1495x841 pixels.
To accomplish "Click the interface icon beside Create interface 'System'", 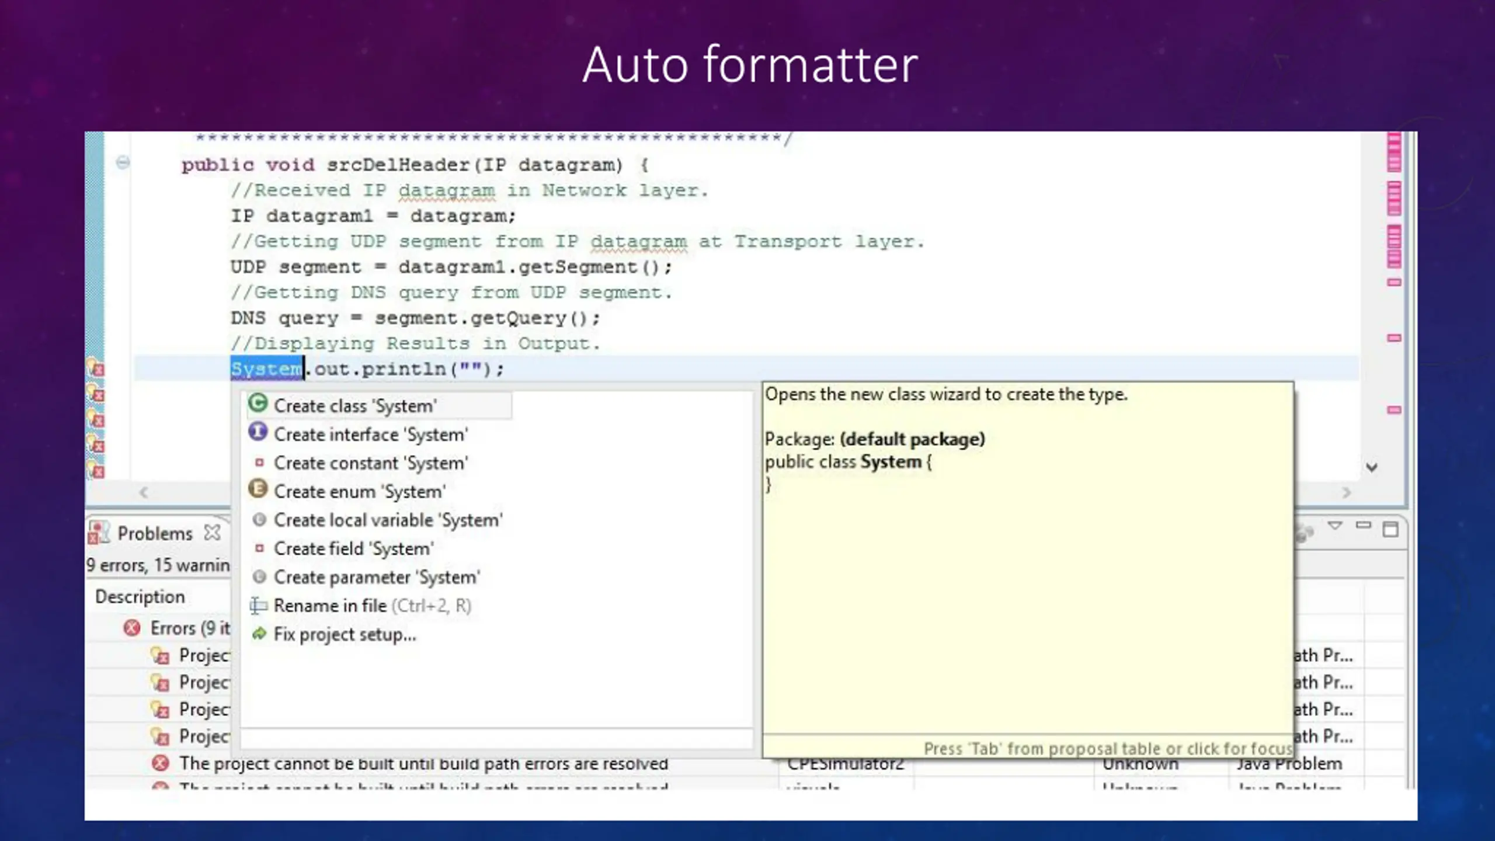I will click(258, 432).
